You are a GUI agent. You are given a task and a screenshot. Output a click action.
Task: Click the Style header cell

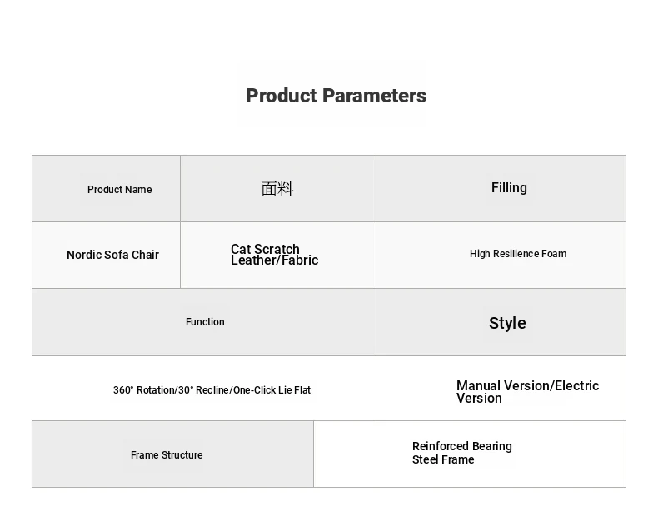tap(501, 322)
